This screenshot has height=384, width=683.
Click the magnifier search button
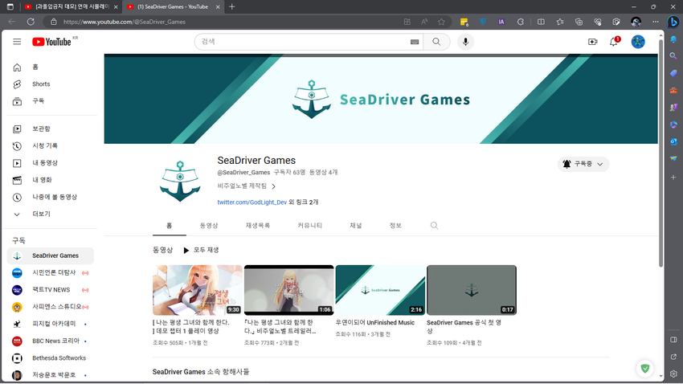(436, 42)
